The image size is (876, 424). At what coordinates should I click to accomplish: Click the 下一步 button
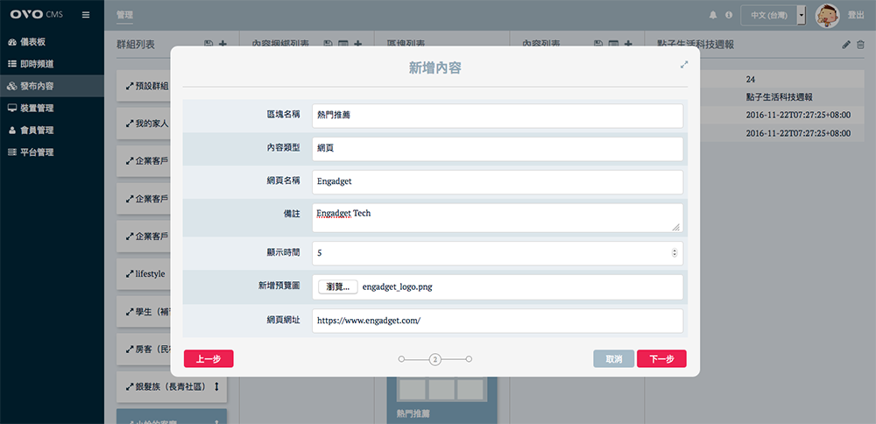(661, 359)
